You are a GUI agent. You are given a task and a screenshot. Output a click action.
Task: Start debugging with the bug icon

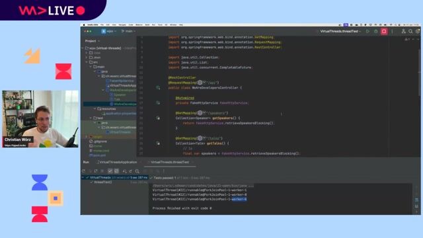pos(376,31)
